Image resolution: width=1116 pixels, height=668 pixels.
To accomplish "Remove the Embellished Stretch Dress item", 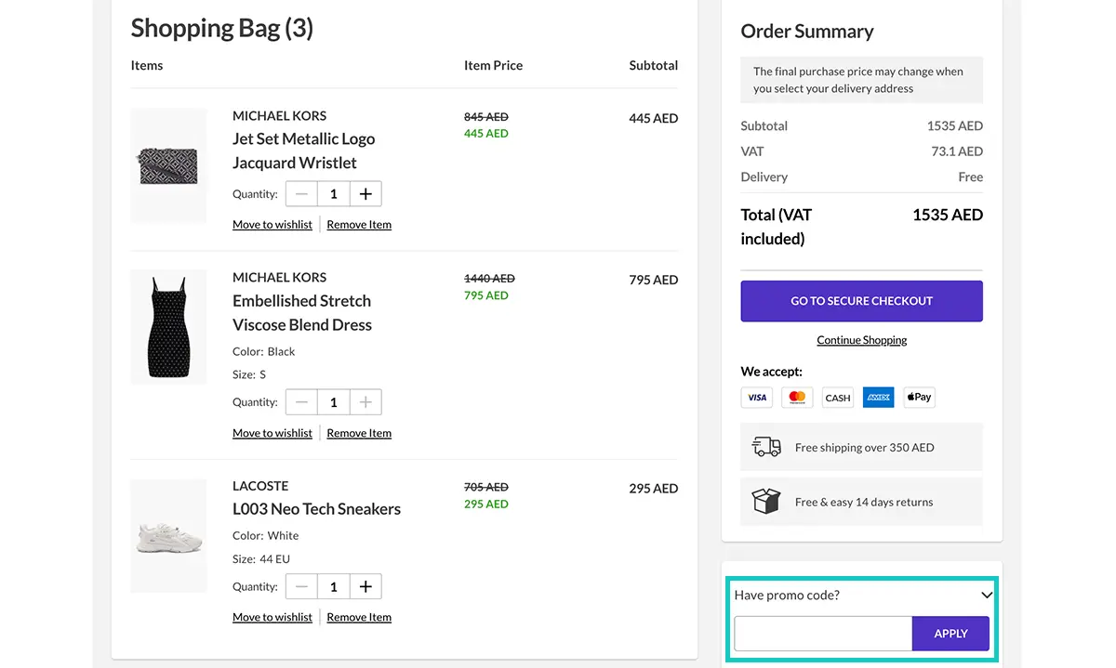I will pyautogui.click(x=359, y=433).
